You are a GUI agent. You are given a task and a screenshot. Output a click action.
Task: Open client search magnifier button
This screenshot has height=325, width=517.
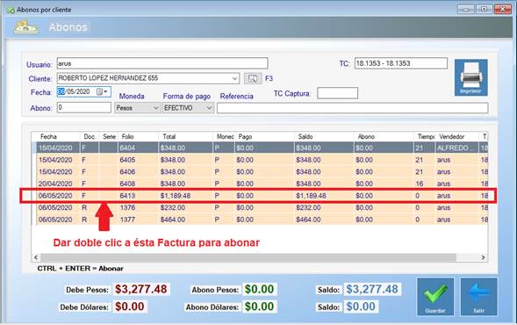click(253, 78)
